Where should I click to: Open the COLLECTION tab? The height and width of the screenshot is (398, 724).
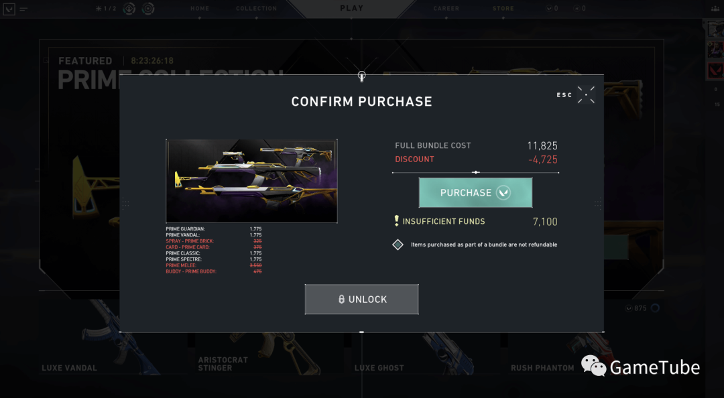click(256, 8)
